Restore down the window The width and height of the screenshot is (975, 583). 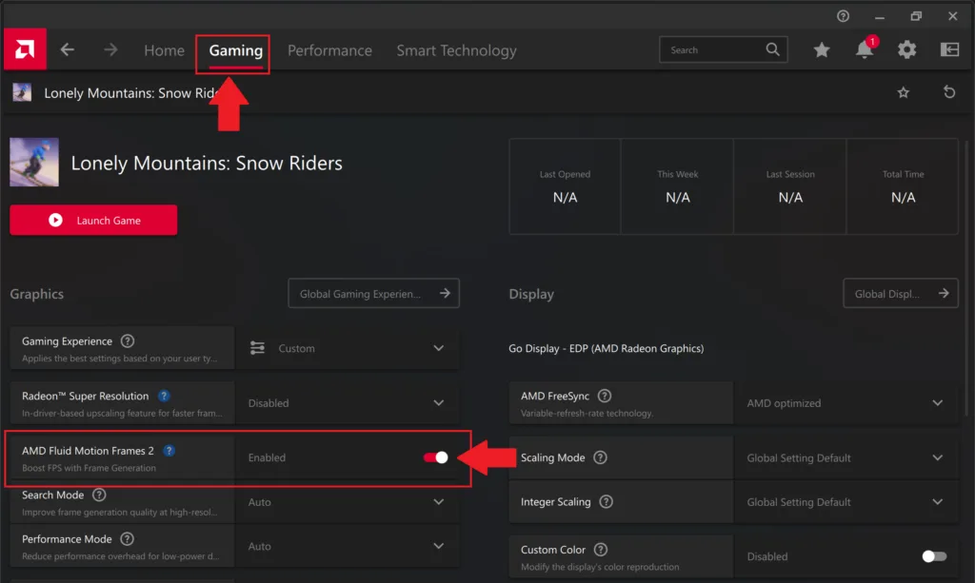point(916,16)
